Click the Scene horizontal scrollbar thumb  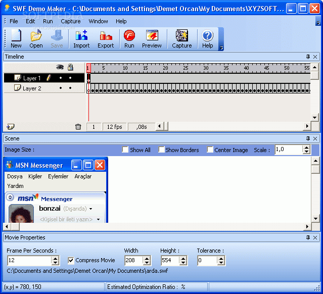(15, 227)
